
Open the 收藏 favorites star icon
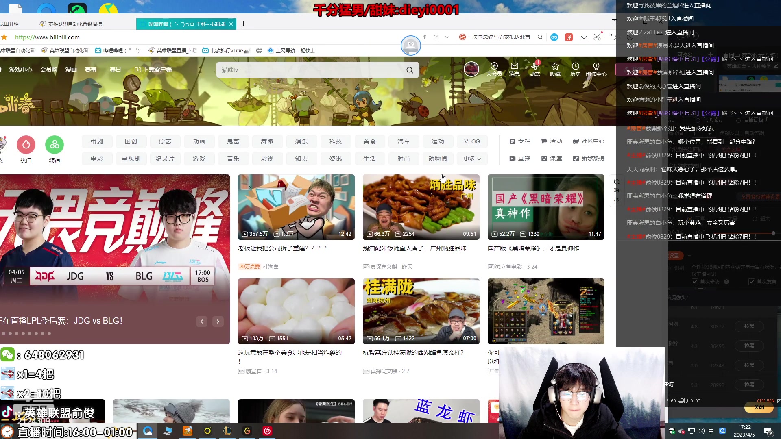click(x=555, y=69)
